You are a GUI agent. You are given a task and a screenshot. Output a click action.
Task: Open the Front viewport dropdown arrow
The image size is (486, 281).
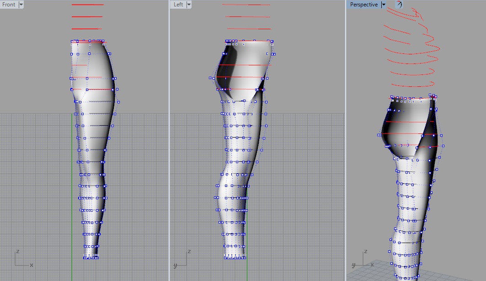(x=21, y=4)
